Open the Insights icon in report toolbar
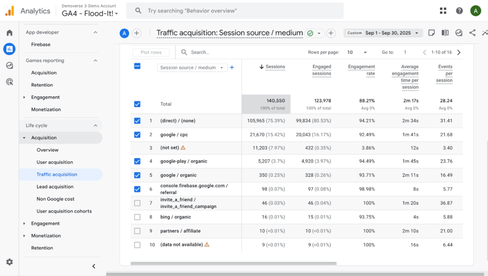 (458, 33)
